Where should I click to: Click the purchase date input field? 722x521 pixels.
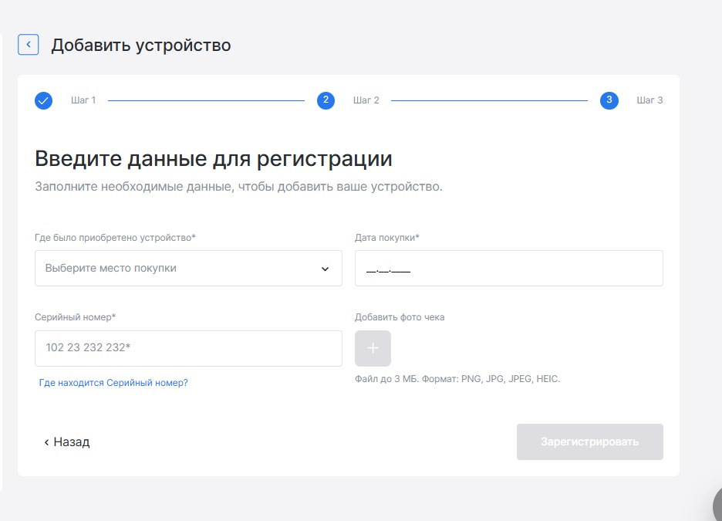[x=509, y=268]
